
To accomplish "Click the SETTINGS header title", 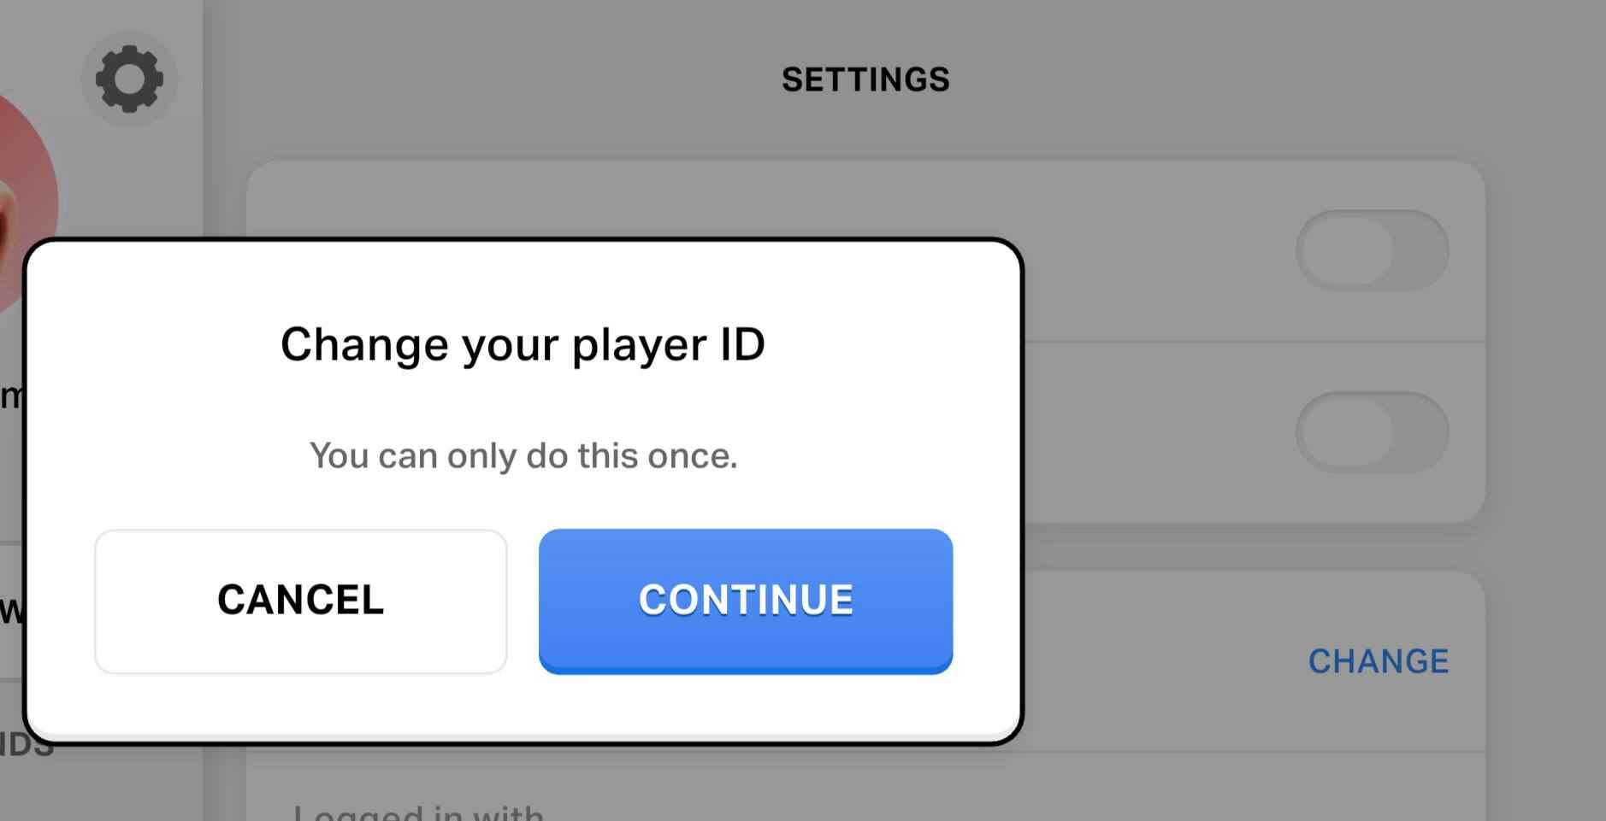I will coord(866,79).
